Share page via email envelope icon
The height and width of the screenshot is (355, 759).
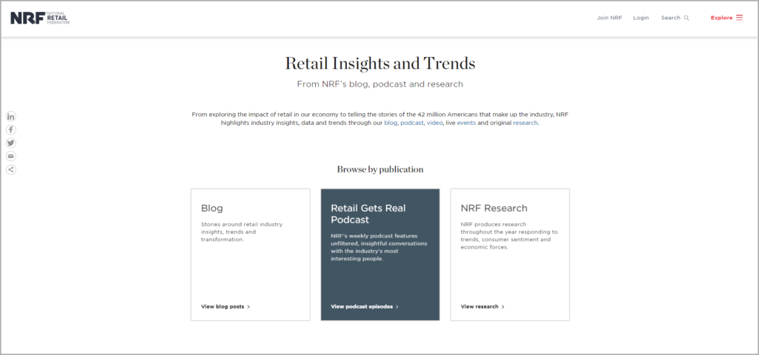coord(10,156)
